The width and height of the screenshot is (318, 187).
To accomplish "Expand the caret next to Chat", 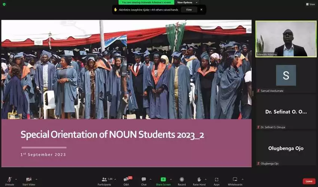I will tap(150, 179).
